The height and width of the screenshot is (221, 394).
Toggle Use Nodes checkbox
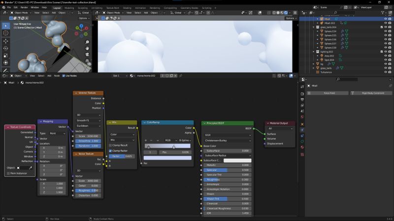coord(64,76)
